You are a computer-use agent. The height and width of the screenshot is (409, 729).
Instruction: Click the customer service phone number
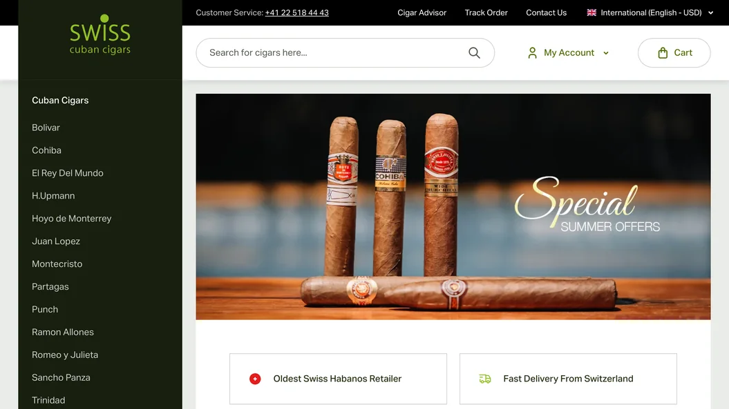tap(296, 13)
